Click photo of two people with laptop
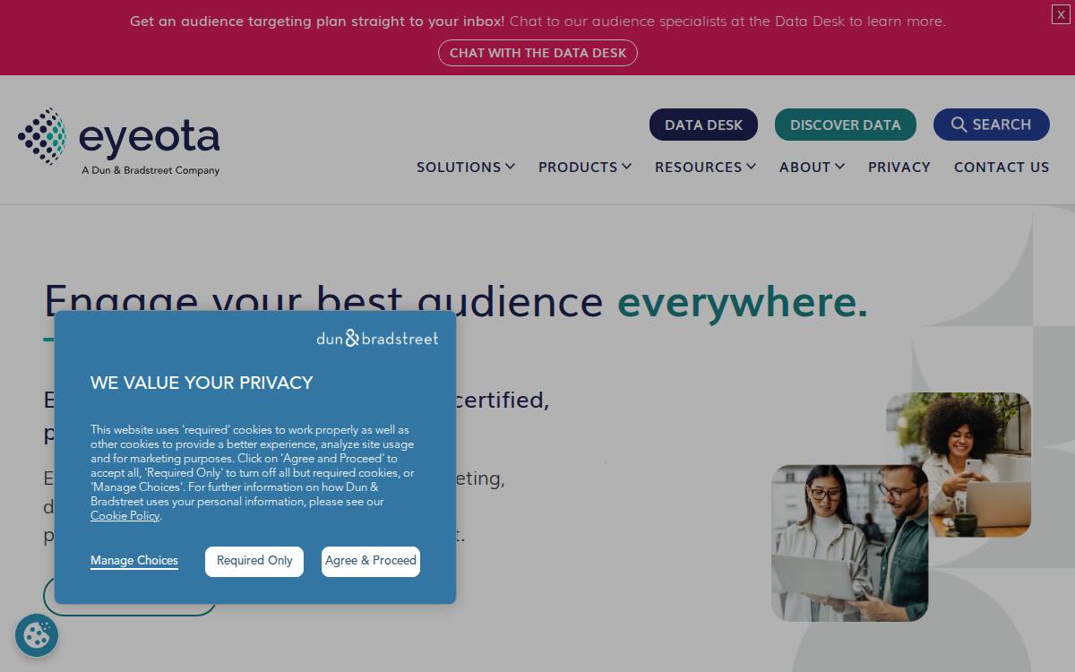The height and width of the screenshot is (672, 1075). point(849,543)
